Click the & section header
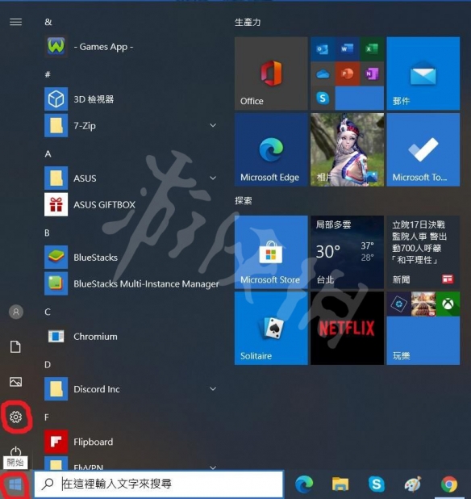This screenshot has height=499, width=471. pyautogui.click(x=48, y=22)
